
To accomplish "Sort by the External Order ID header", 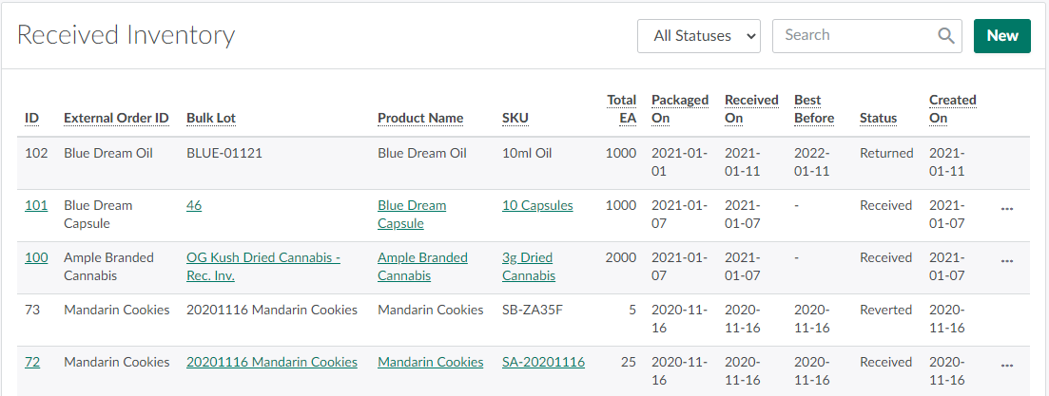I will point(116,119).
